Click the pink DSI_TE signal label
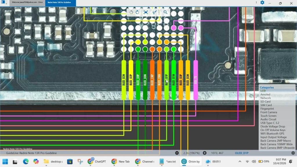297x167 pixels. [x=196, y=80]
